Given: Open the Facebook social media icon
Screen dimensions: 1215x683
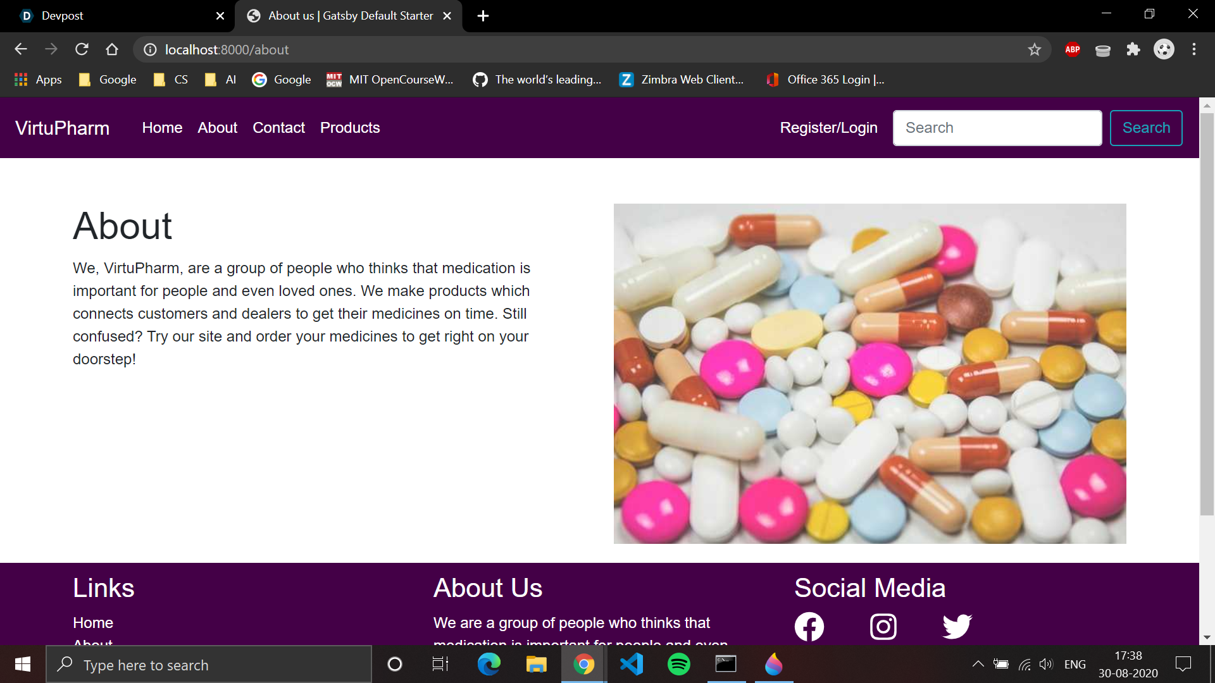Looking at the screenshot, I should [x=809, y=627].
